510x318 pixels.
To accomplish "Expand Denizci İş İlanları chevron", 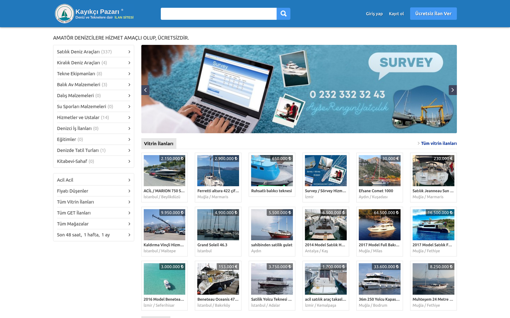I will [129, 128].
